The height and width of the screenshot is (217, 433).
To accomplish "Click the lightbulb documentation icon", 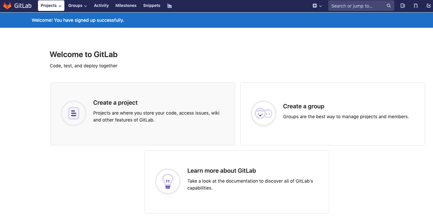I will [x=168, y=181].
